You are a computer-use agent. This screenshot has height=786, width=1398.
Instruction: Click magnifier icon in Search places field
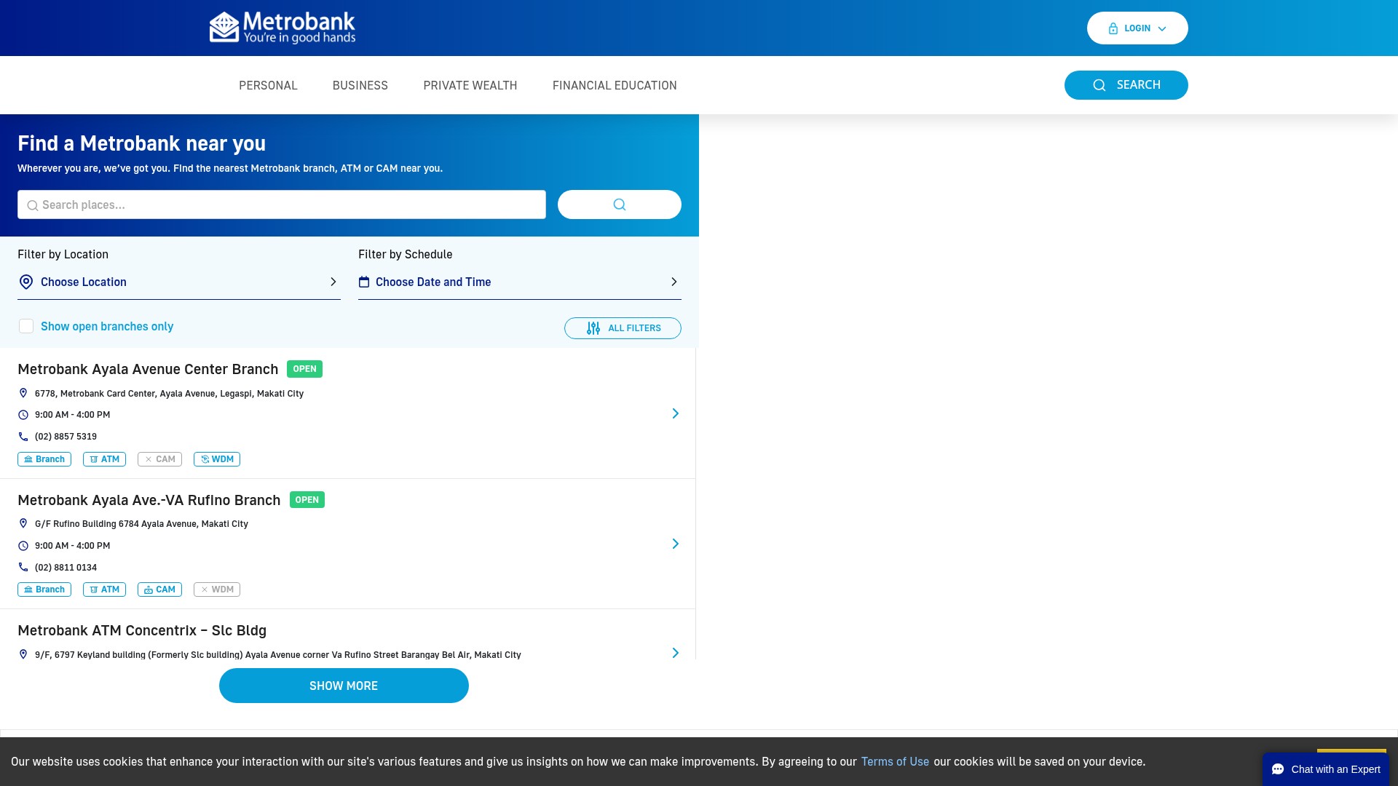pos(32,206)
